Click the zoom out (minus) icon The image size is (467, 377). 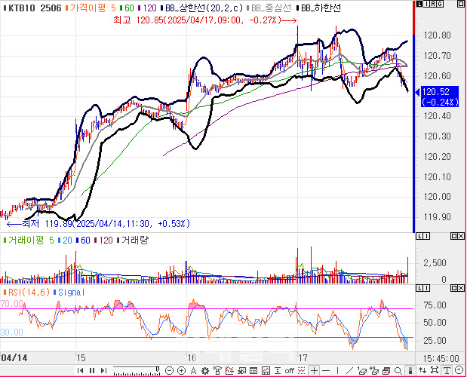pos(170,370)
